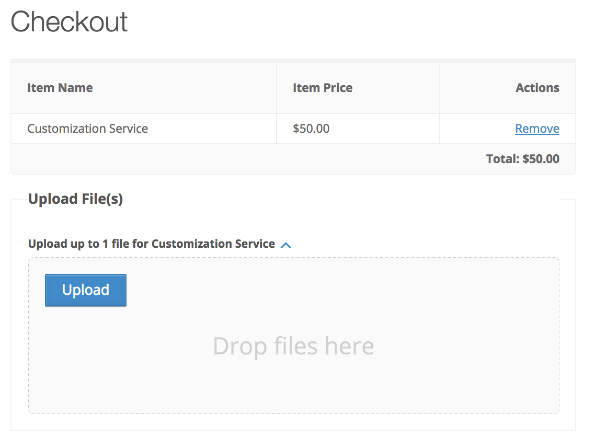Select the Checkout page heading

pos(69,22)
